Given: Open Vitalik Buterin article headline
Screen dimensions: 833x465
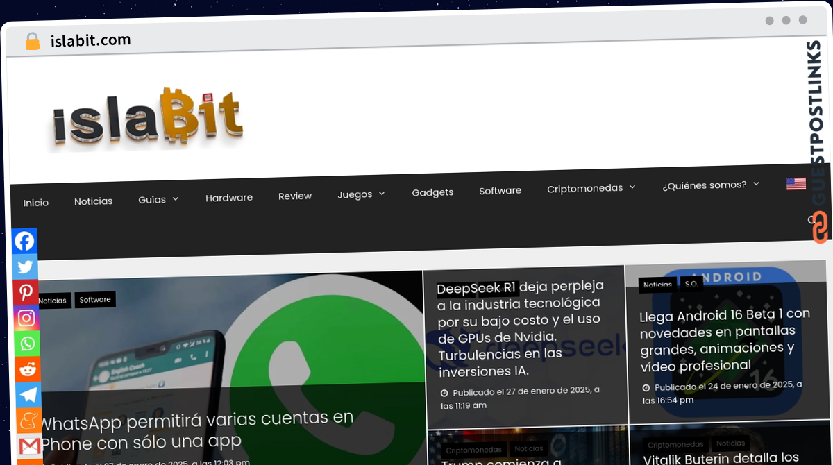Looking at the screenshot, I should (721, 459).
